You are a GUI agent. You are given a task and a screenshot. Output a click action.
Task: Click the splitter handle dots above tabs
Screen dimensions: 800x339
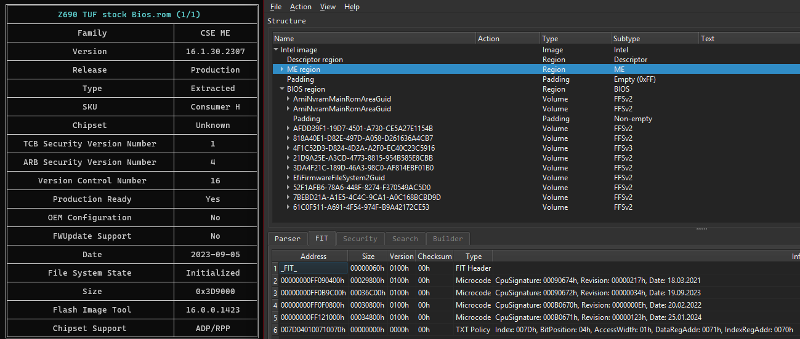pyautogui.click(x=701, y=228)
